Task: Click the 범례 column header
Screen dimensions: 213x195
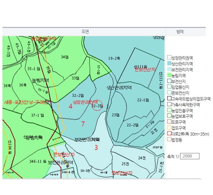Action: click(180, 32)
